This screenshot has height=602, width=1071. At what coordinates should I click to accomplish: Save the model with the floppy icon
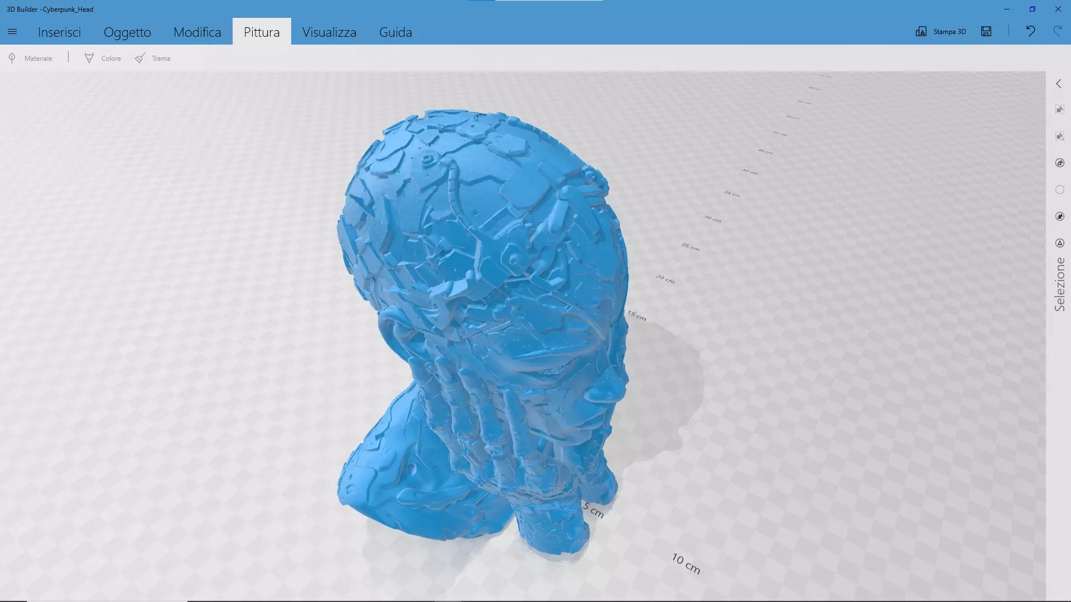(x=986, y=31)
